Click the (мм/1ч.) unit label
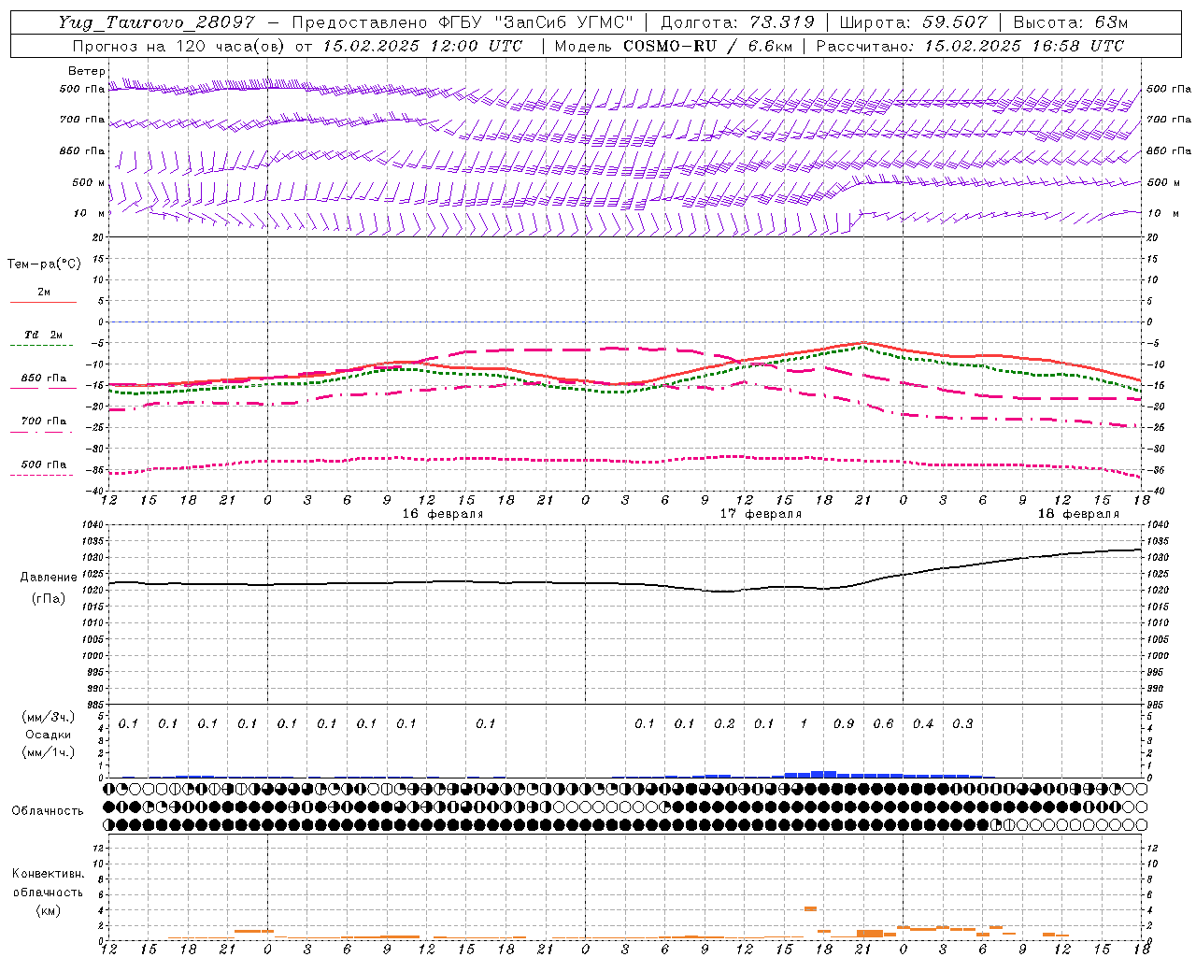 49,752
